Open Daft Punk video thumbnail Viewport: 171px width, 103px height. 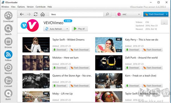click(109, 63)
